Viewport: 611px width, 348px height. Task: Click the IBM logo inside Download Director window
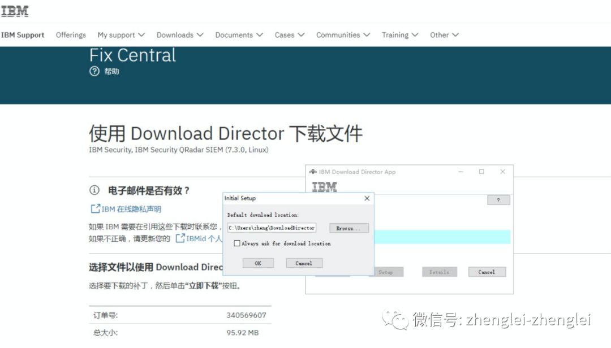(324, 187)
